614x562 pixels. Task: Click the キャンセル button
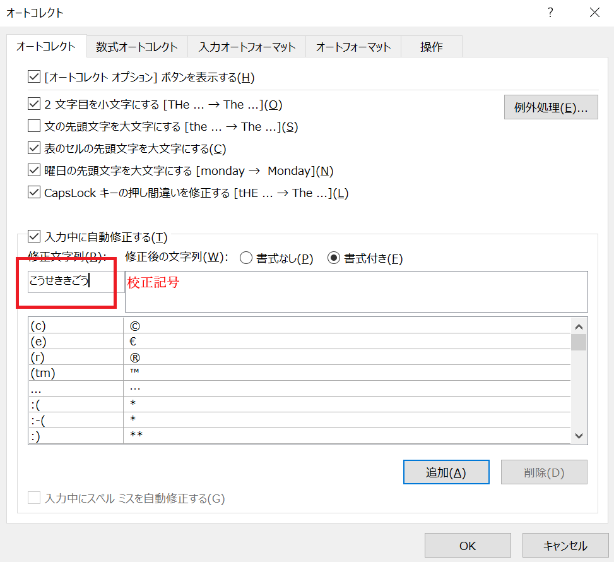(x=565, y=546)
